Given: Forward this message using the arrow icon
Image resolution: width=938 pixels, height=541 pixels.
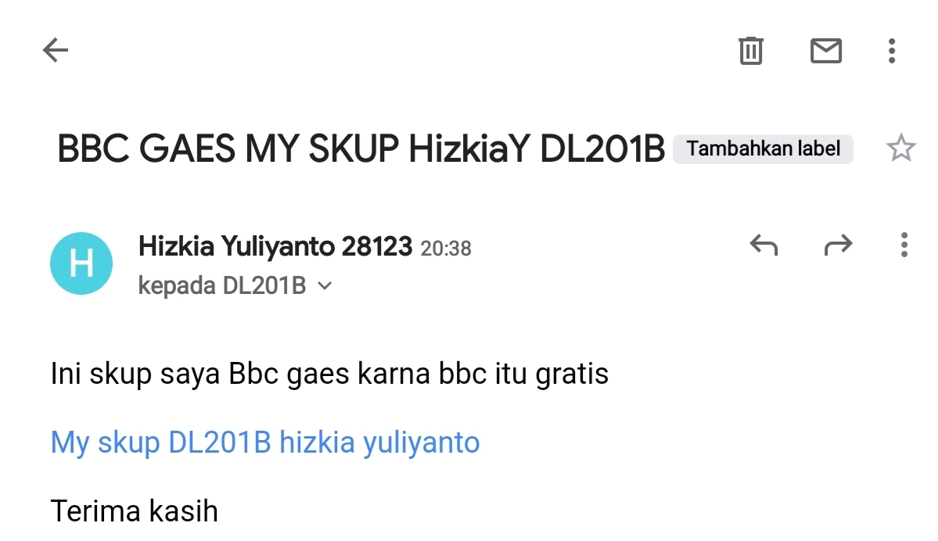Looking at the screenshot, I should [x=838, y=245].
